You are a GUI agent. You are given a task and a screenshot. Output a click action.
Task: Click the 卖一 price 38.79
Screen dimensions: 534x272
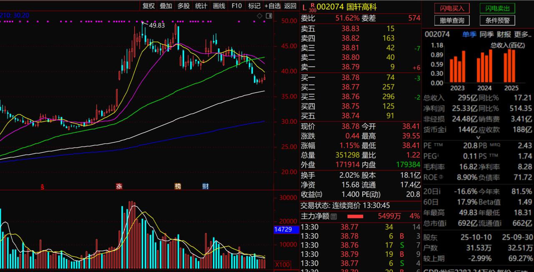pos(350,67)
